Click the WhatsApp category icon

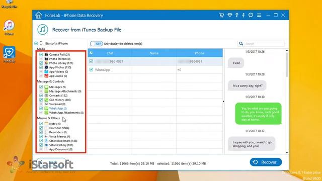coord(46,109)
